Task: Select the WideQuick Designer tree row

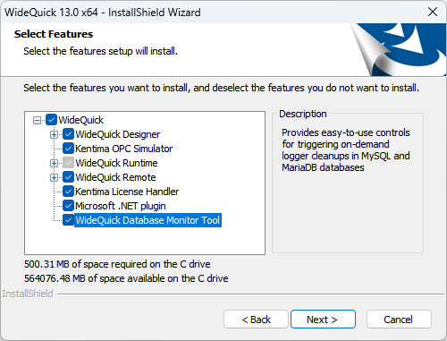Action: pyautogui.click(x=118, y=134)
